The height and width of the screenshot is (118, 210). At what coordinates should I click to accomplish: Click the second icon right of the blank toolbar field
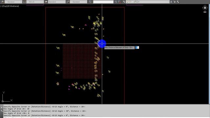click(119, 2)
